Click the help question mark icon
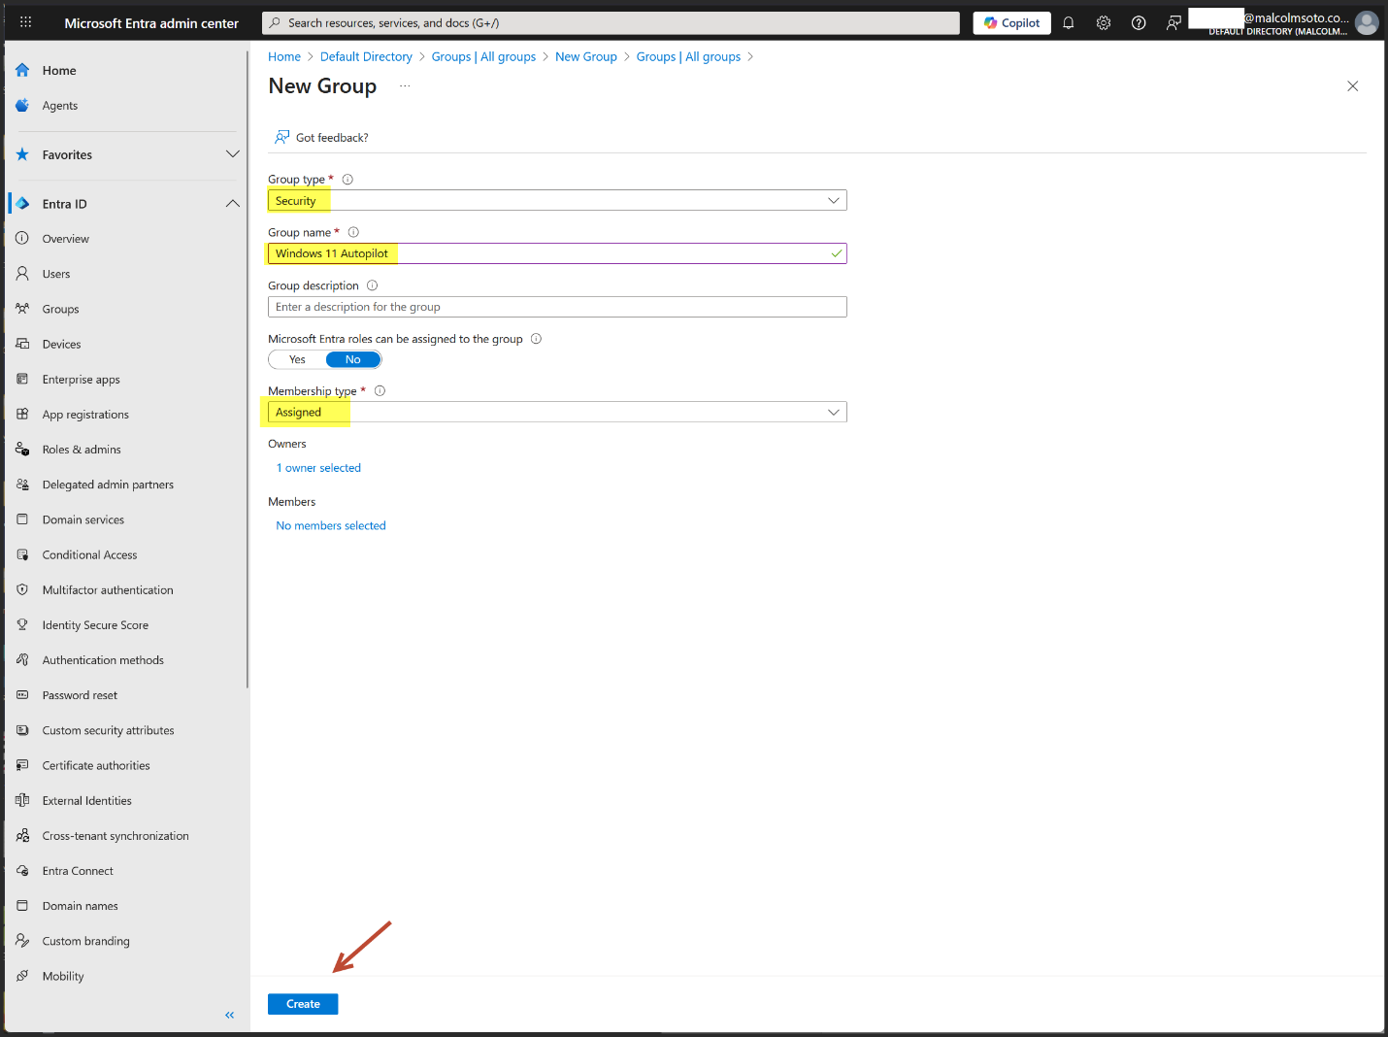 1139,23
